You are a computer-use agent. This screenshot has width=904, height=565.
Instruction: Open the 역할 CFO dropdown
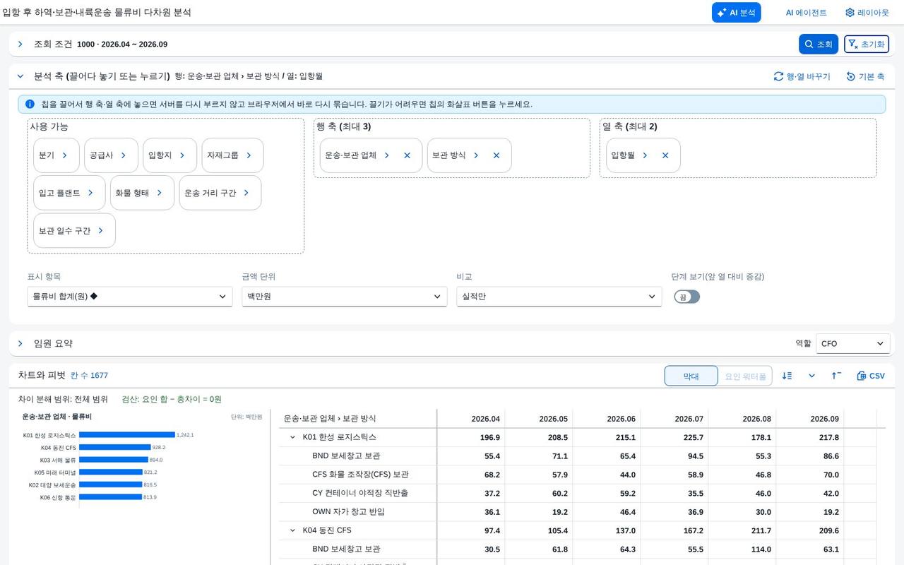pyautogui.click(x=853, y=343)
